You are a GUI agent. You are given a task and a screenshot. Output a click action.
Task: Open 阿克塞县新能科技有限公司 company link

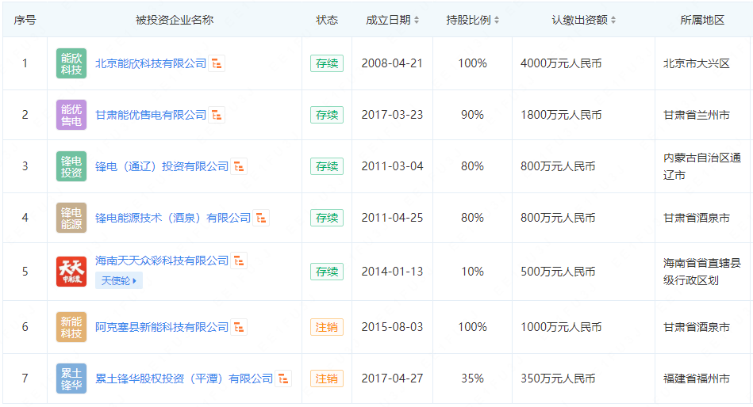[x=162, y=327]
